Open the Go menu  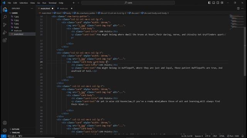(39, 3)
